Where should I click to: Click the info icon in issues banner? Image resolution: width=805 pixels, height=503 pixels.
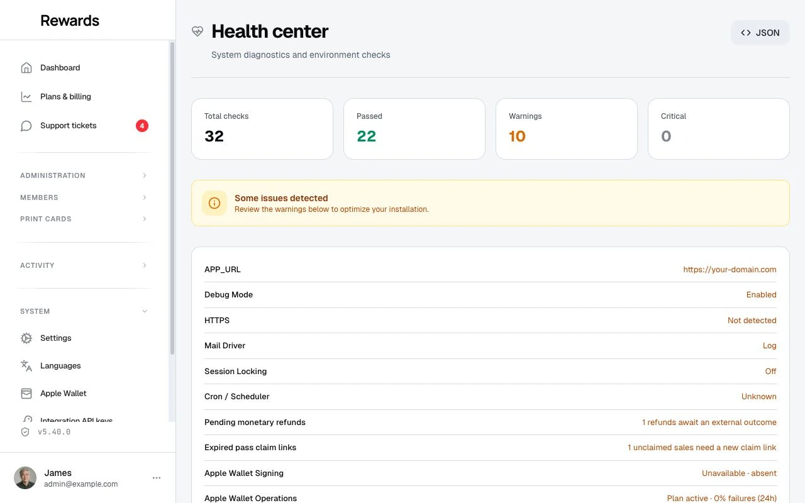(214, 203)
